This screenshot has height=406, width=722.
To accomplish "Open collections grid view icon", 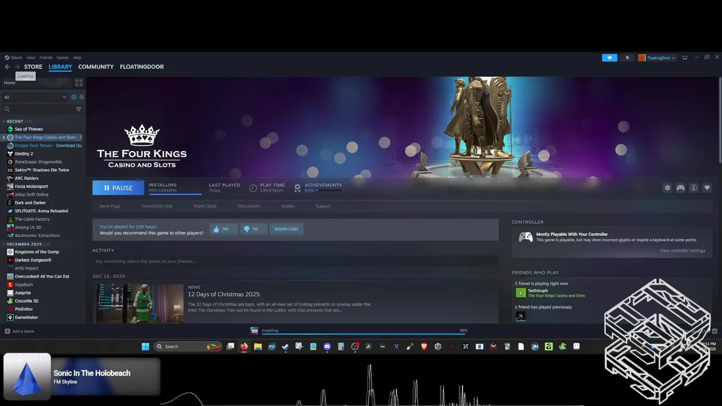I will pos(78,82).
